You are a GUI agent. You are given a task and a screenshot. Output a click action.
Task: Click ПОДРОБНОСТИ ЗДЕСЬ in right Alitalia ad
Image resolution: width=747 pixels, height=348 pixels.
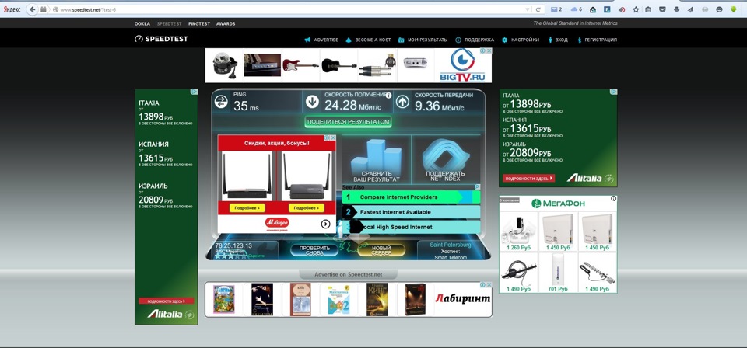(x=529, y=179)
